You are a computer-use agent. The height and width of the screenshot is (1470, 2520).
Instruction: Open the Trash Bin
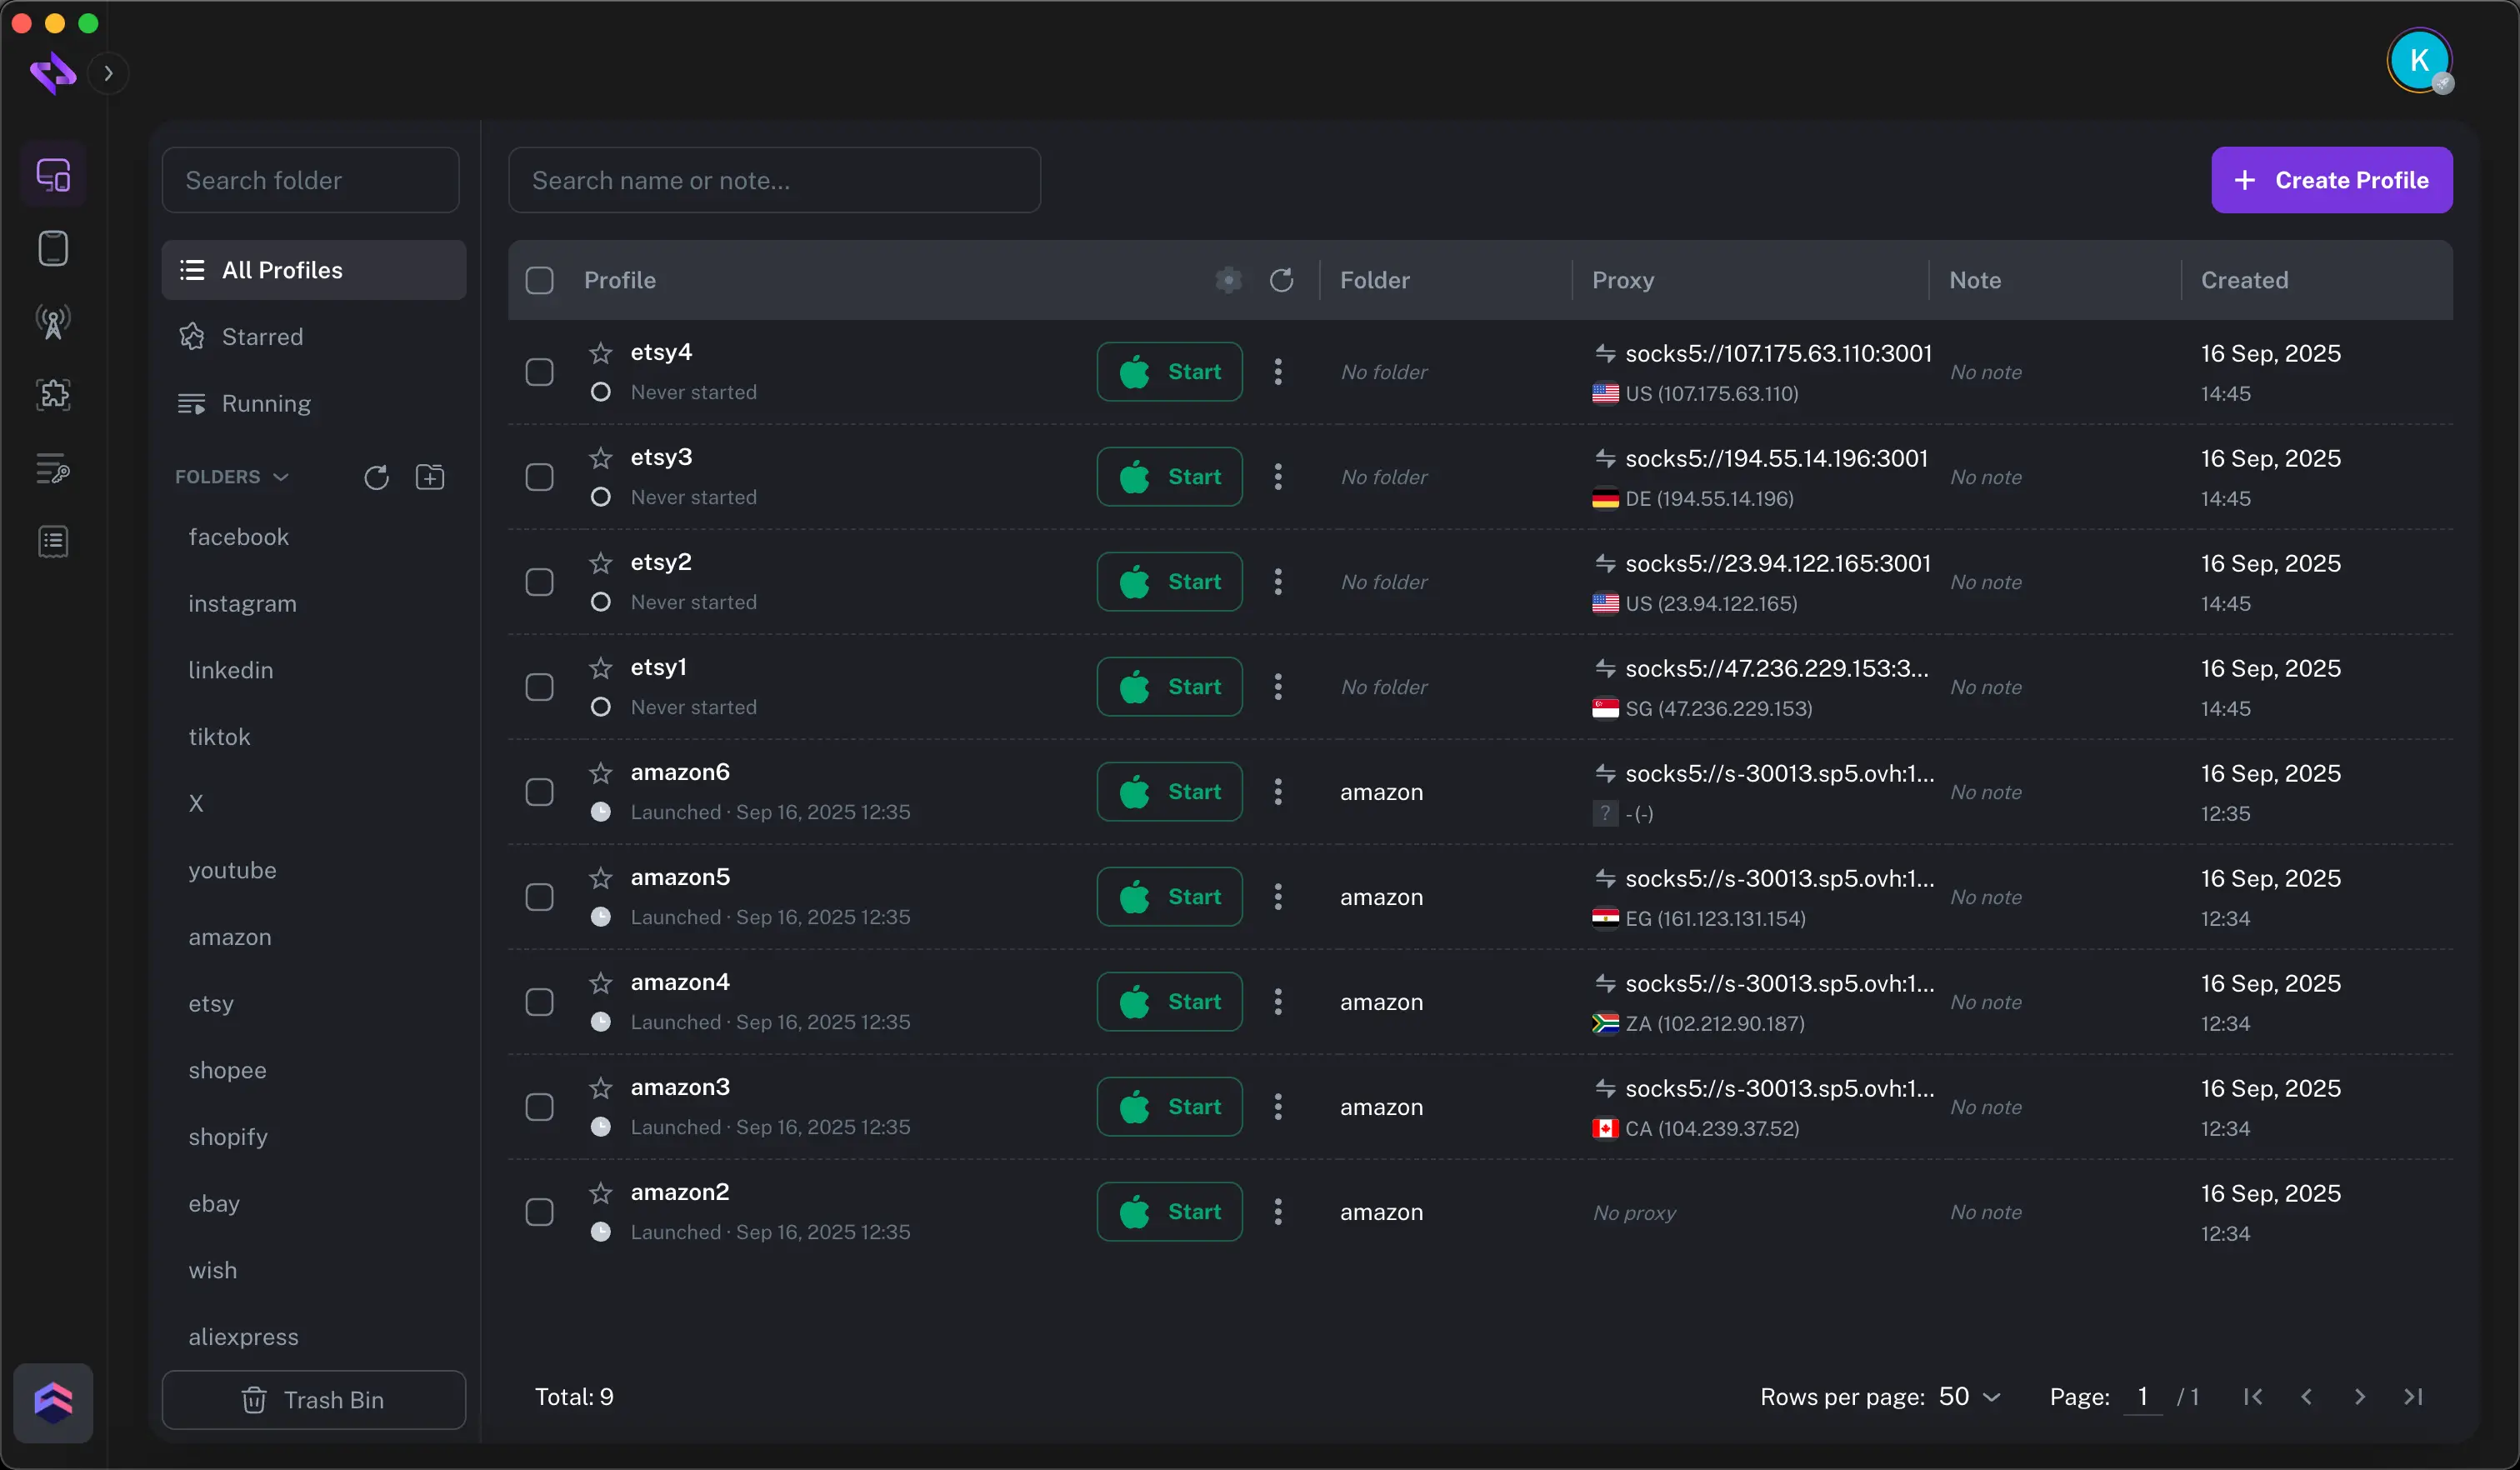tap(314, 1400)
